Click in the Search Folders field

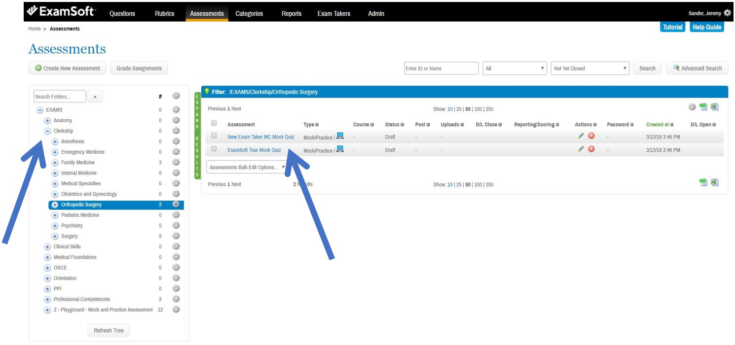tap(60, 97)
